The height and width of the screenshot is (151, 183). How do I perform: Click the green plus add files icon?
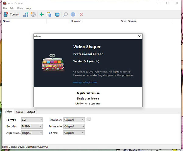[42, 14]
